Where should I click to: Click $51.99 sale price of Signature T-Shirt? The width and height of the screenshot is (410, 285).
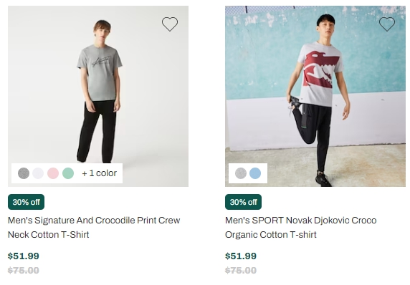point(24,256)
